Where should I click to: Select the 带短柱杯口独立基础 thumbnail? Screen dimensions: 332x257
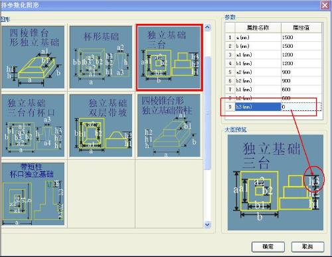[33, 194]
